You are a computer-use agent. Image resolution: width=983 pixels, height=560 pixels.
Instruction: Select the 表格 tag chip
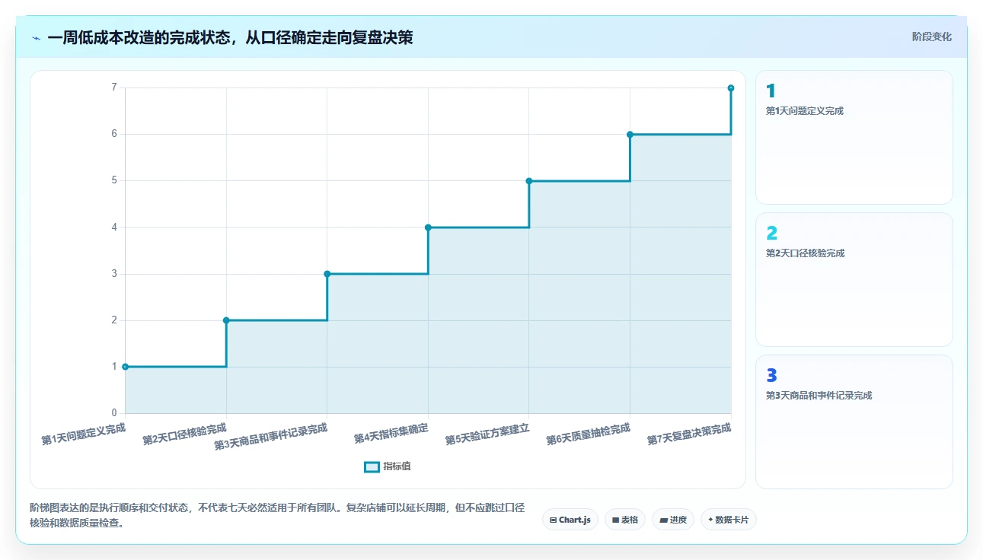click(x=625, y=520)
